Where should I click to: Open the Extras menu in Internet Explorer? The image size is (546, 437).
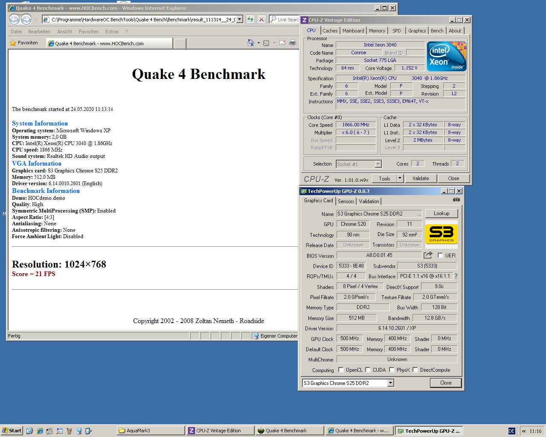click(x=112, y=32)
